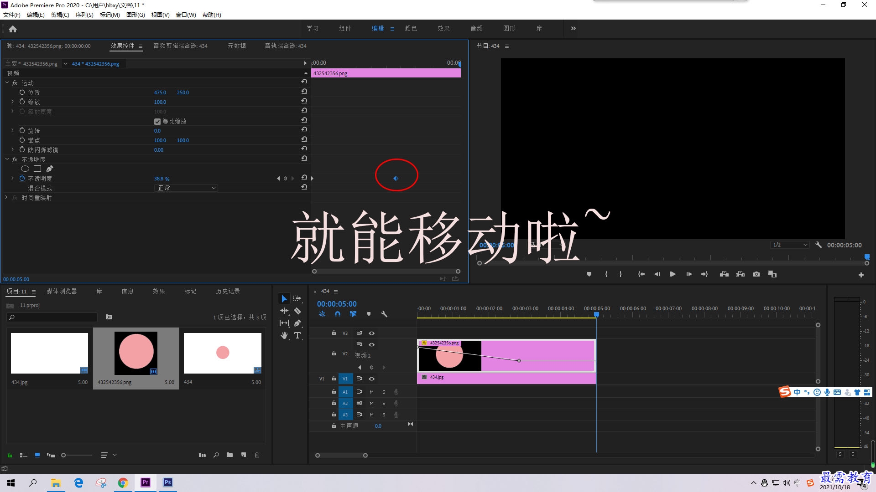876x492 pixels.
Task: Go to In point
Action: tap(641, 274)
